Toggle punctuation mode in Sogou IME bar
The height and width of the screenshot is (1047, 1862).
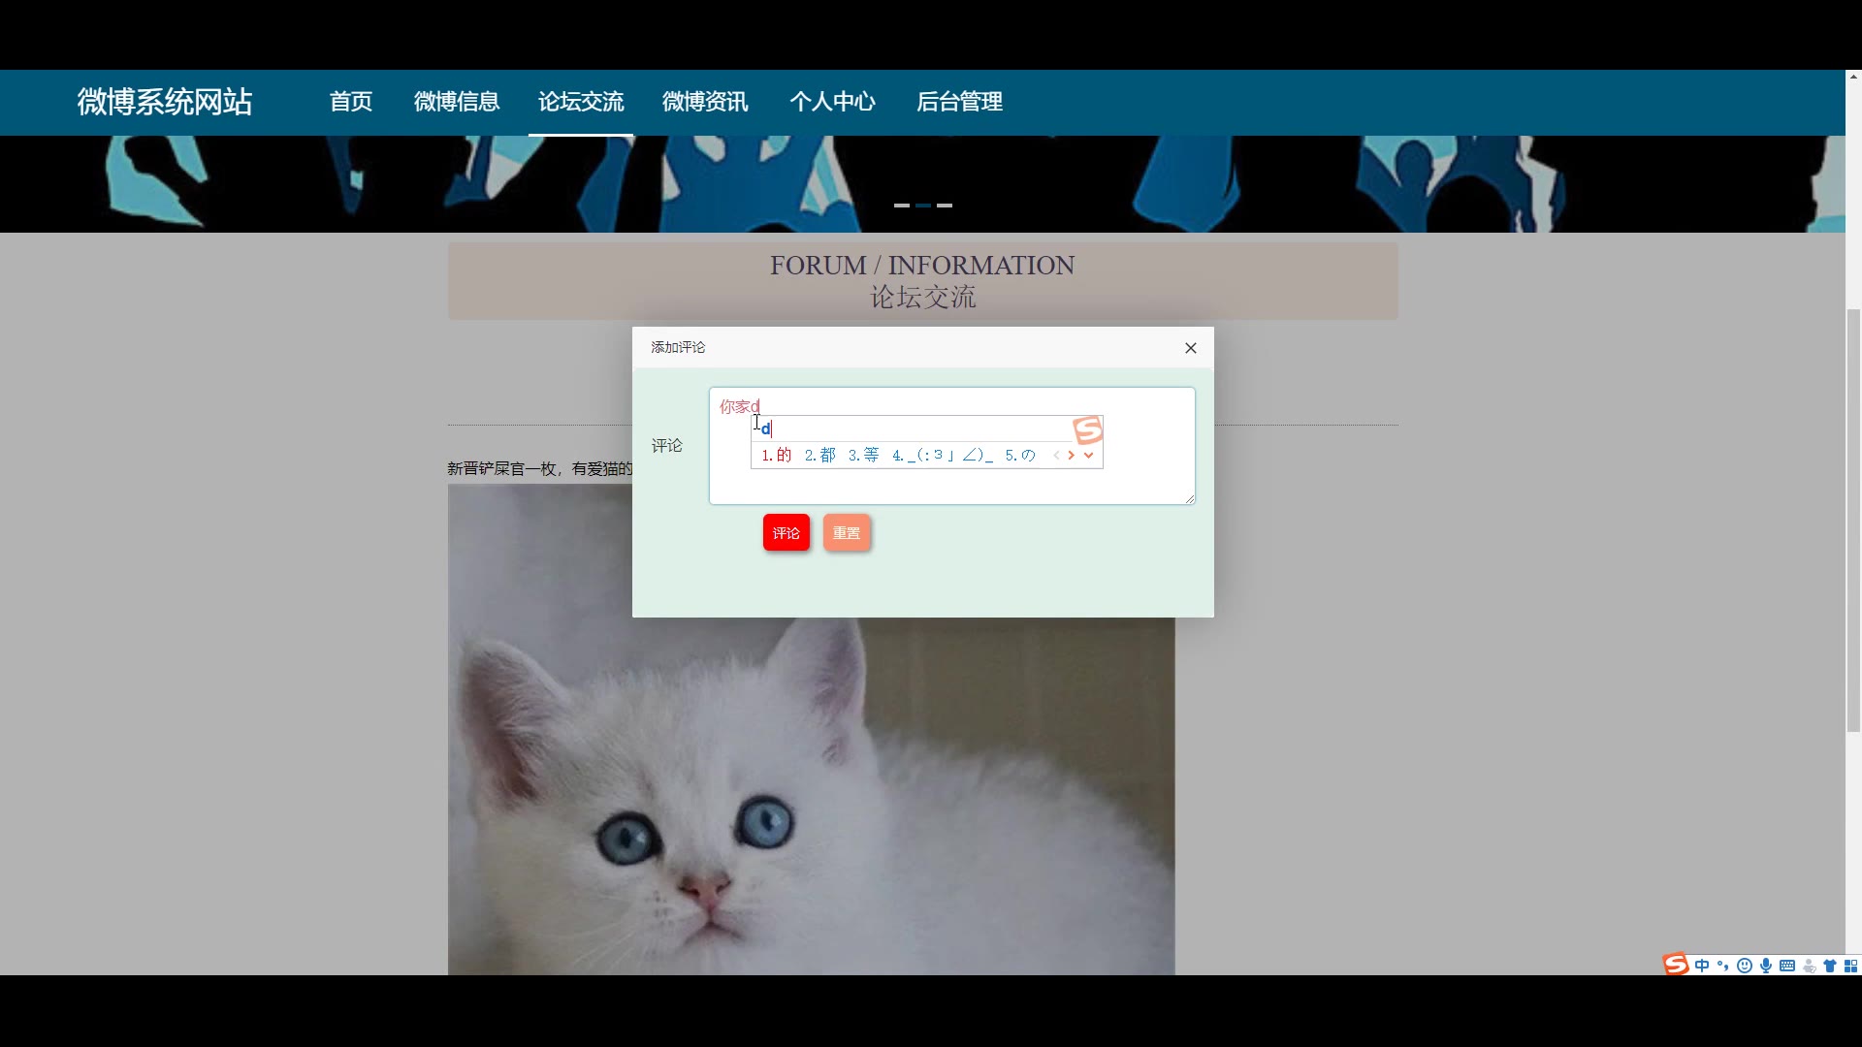point(1723,966)
